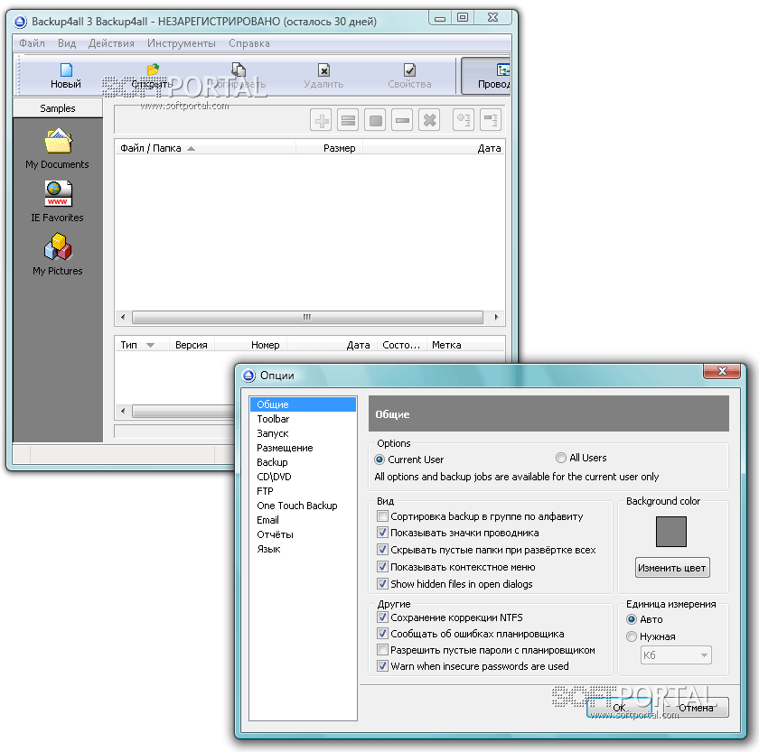Open the Справка menu

249,43
